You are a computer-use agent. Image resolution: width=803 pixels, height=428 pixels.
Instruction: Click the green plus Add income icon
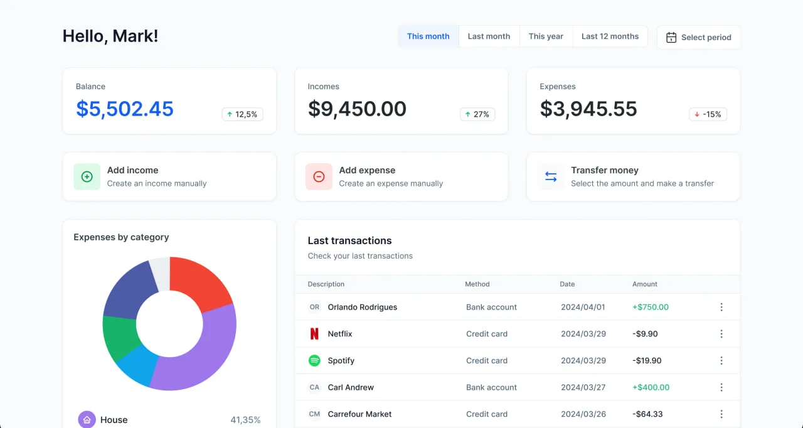click(x=87, y=177)
